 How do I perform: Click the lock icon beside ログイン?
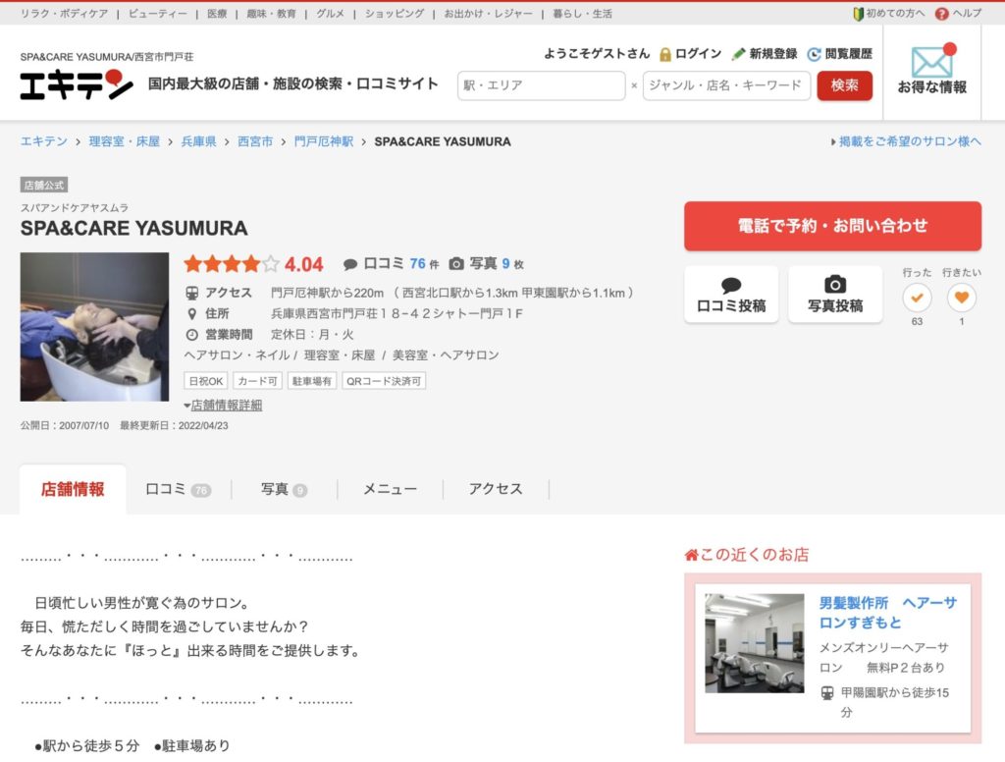pyautogui.click(x=663, y=54)
